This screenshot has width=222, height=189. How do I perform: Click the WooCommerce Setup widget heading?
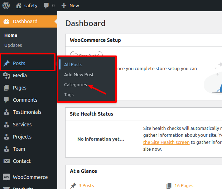95,40
